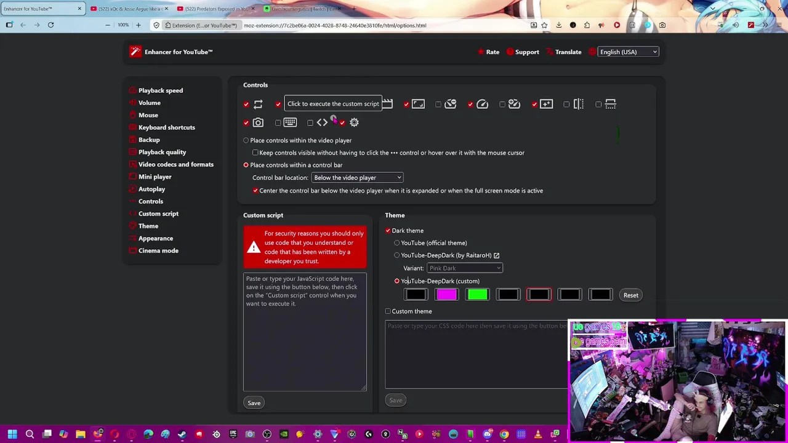Click the screenshot camera icon in Controls

tap(258, 122)
